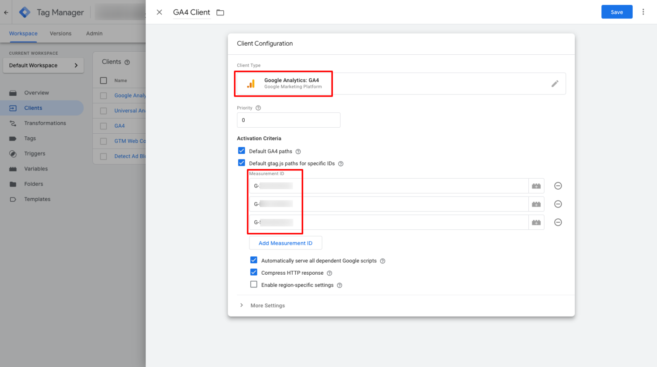Open the variable picker for the first Measurement ID

[x=536, y=185]
